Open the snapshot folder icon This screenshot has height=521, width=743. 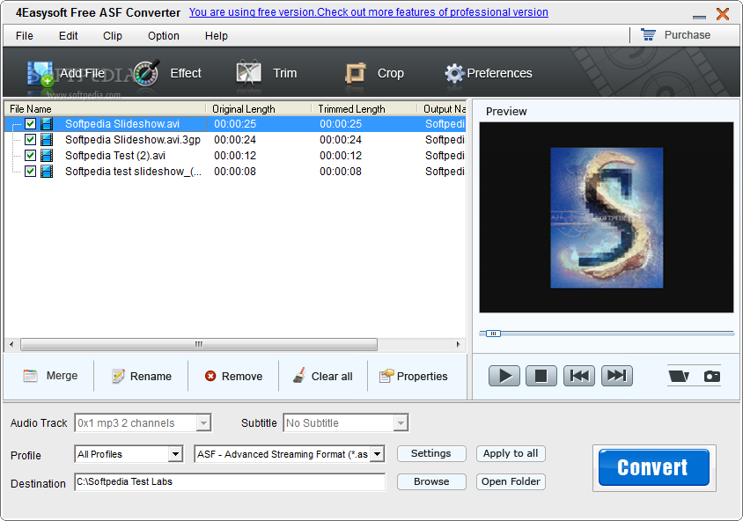[x=679, y=376]
